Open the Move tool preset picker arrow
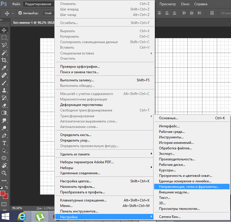The height and width of the screenshot is (222, 231). [13, 13]
